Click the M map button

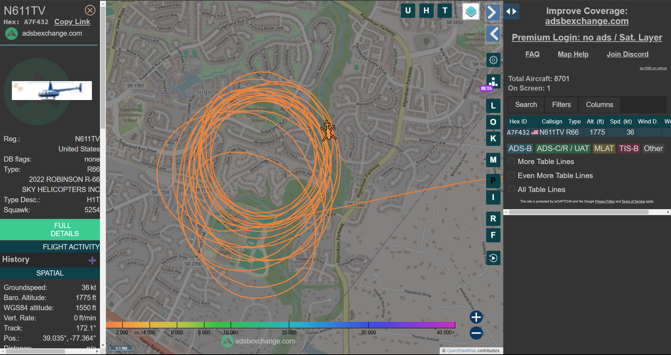pos(493,160)
